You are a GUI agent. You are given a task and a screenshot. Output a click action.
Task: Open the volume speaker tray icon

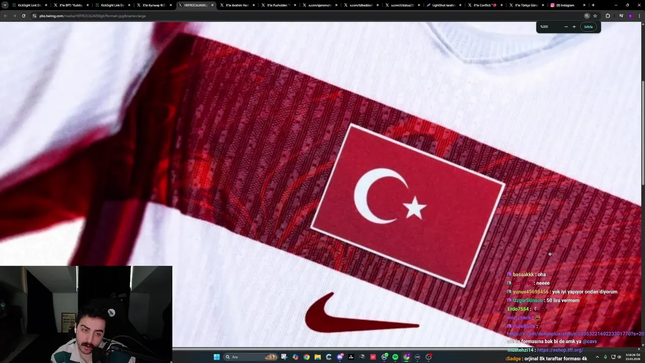[x=620, y=357]
